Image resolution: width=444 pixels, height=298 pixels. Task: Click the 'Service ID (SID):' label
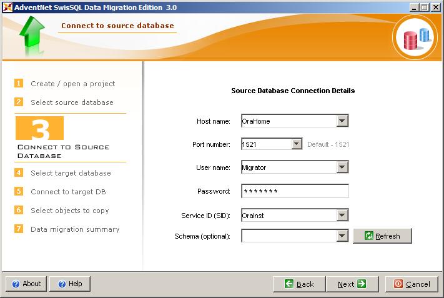[x=205, y=216]
